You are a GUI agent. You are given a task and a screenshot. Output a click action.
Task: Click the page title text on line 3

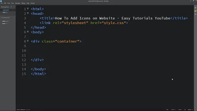(x=113, y=18)
